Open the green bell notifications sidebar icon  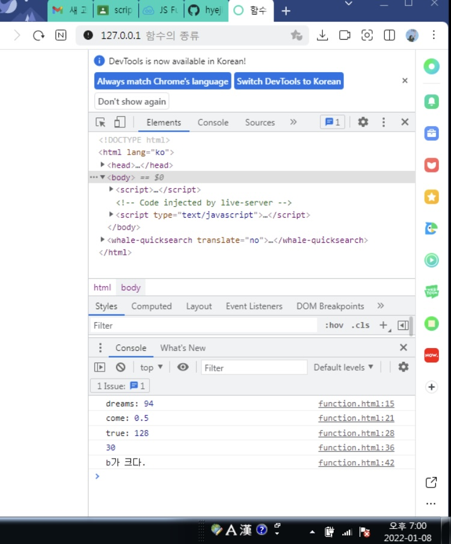point(432,102)
